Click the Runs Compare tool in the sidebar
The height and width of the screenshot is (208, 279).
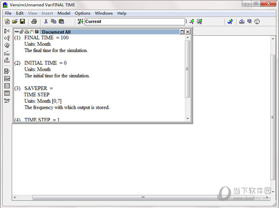pos(7,100)
